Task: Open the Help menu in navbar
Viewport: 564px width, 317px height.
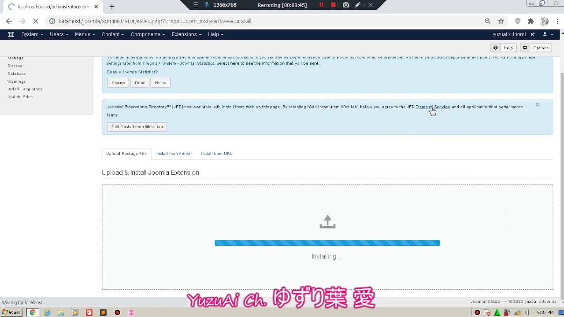Action: [215, 34]
